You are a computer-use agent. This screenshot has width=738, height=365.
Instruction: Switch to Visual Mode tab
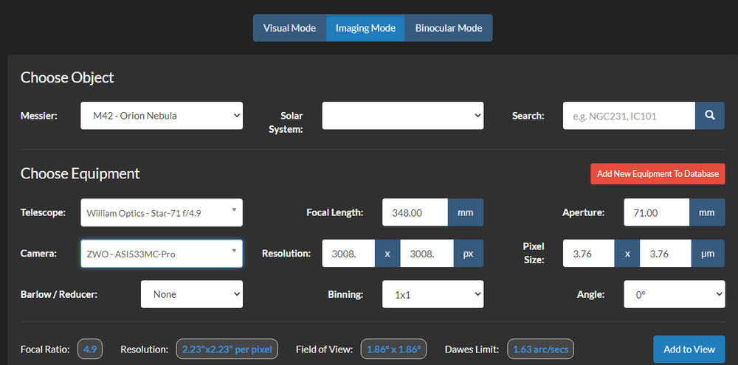[x=289, y=28]
